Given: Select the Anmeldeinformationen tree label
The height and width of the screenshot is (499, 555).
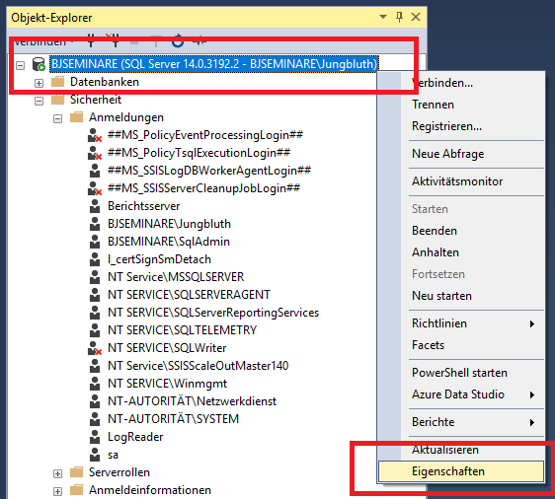Looking at the screenshot, I should pos(150,490).
